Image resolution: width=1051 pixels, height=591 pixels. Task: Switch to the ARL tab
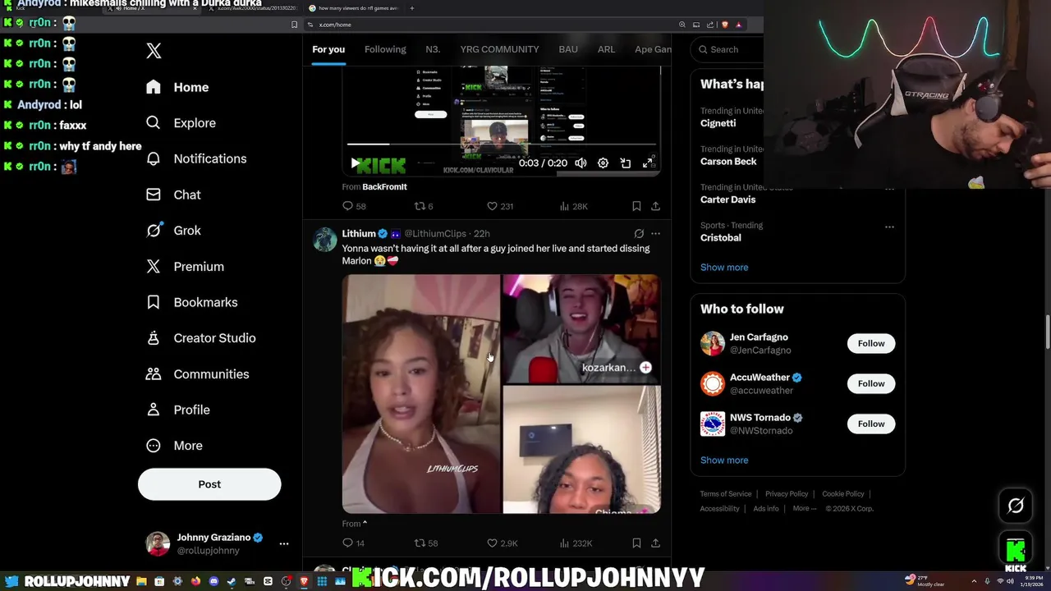tap(606, 49)
